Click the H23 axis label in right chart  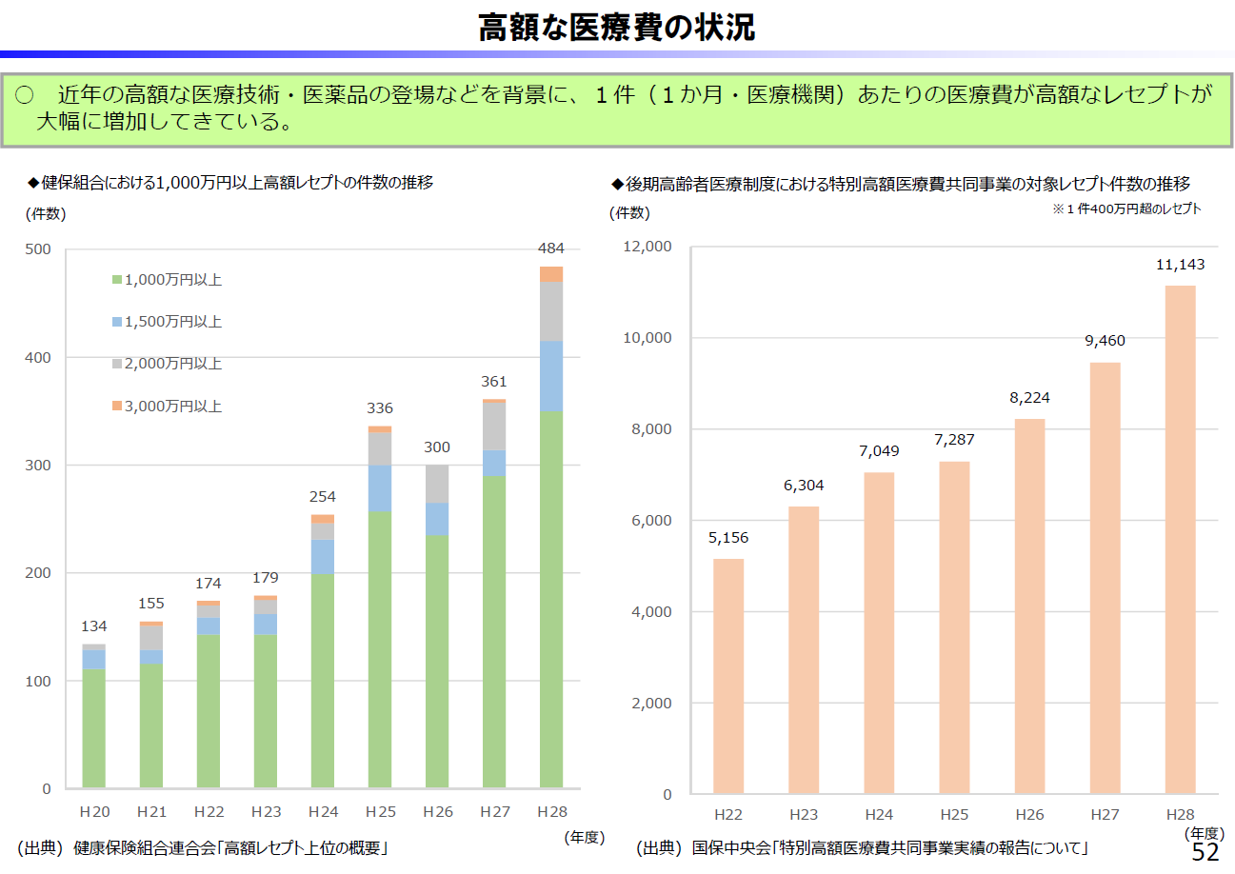pos(804,815)
